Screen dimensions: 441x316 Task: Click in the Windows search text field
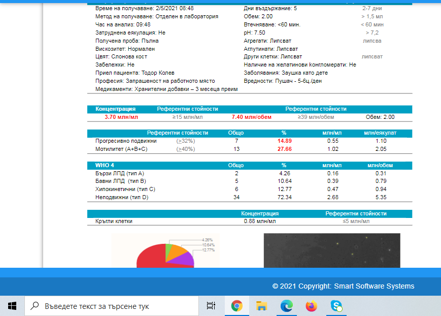point(117,306)
